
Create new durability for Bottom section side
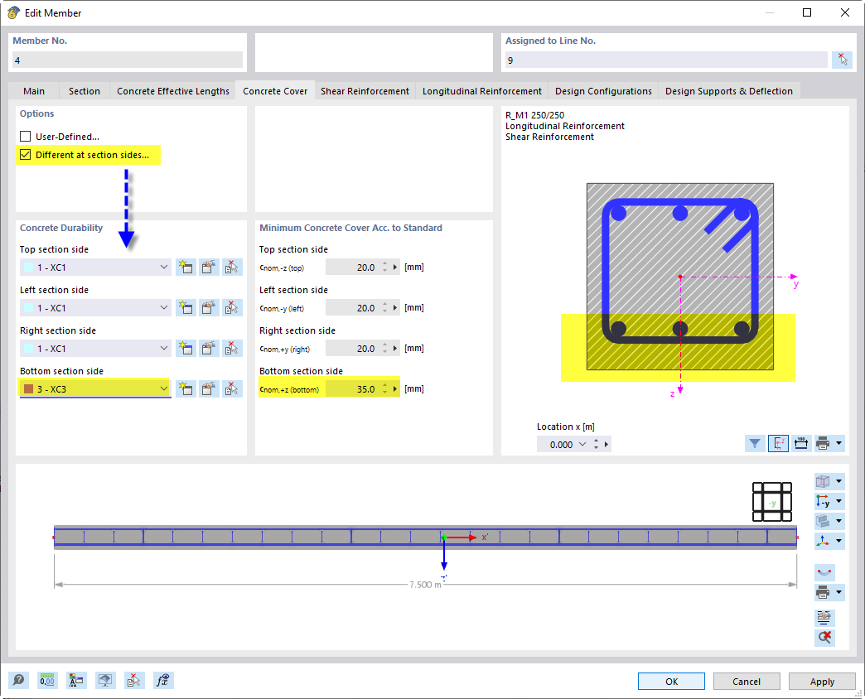click(x=186, y=388)
